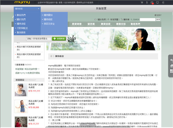Viewport: 173px width, 128px height.
Task: Select 關於我們 in the page dropdown list
Action: pyautogui.click(x=21, y=19)
